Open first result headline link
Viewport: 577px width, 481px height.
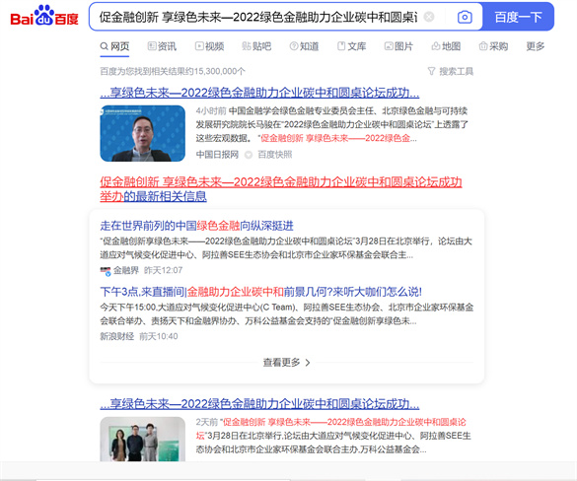point(259,93)
